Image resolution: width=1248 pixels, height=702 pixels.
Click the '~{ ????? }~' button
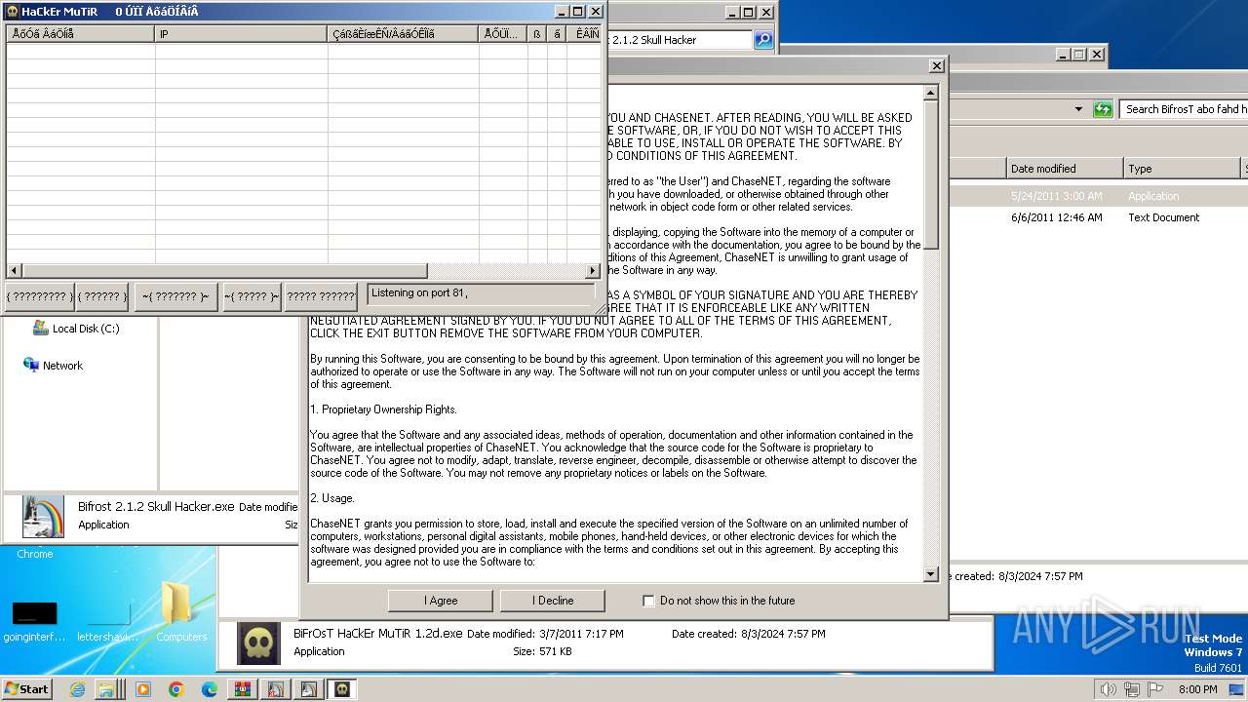[x=252, y=297]
